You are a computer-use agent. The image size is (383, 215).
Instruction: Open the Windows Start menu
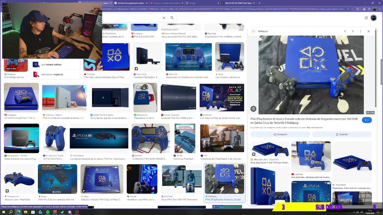(4, 212)
